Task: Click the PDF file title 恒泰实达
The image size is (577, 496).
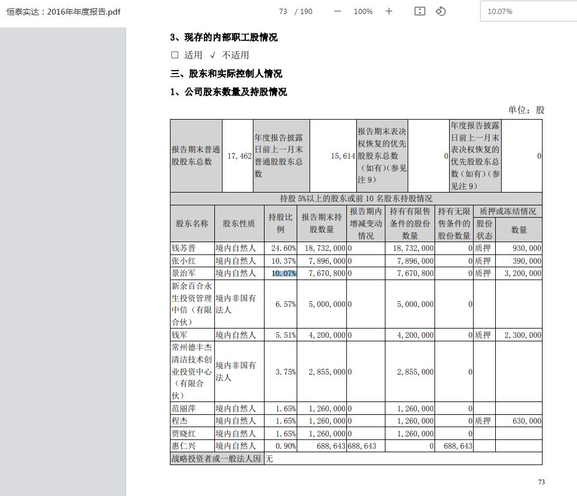Action: tap(63, 12)
